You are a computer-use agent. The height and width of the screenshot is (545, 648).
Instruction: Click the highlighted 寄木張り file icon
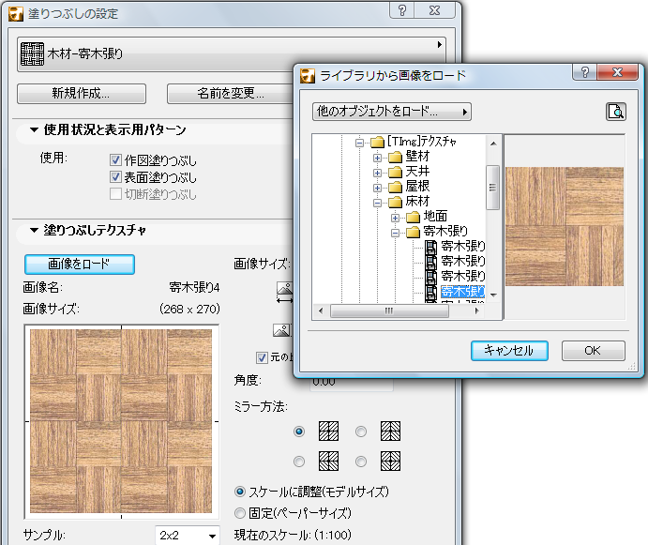(x=431, y=292)
